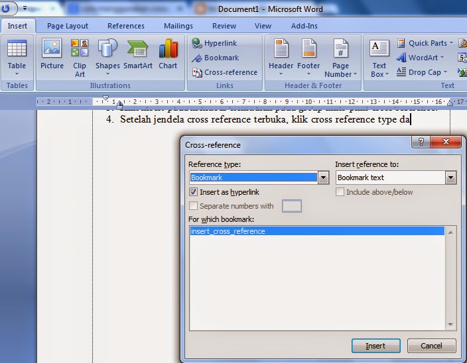Click the Shapes dropdown arrow
Screen dimensions: 467x363
(x=107, y=74)
